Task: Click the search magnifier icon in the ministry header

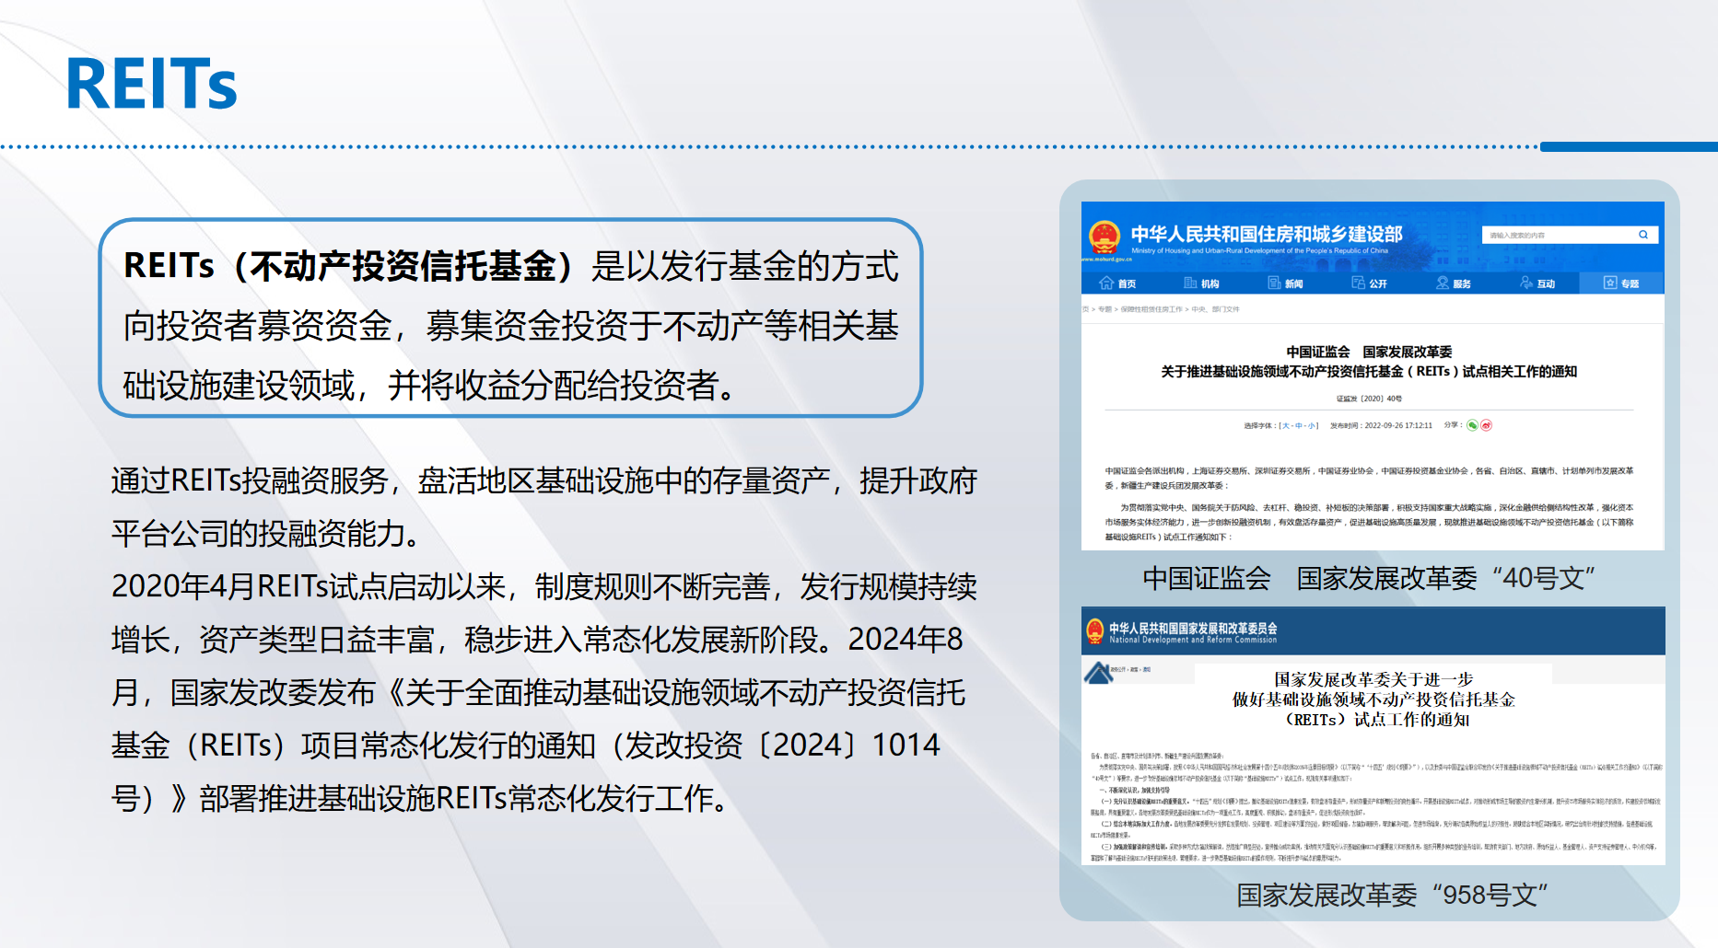Action: pos(1642,235)
